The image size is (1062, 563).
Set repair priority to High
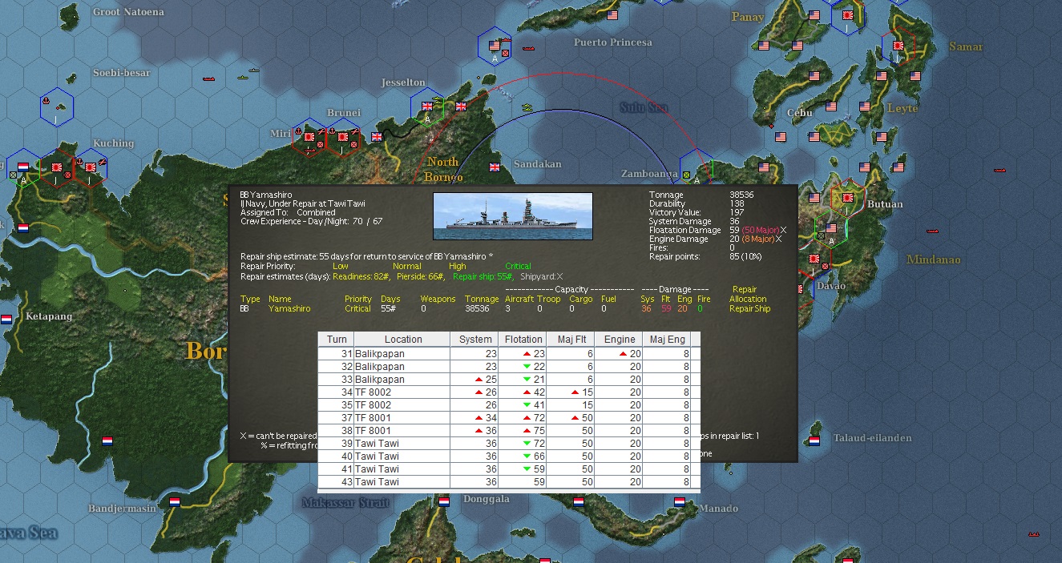pyautogui.click(x=457, y=266)
